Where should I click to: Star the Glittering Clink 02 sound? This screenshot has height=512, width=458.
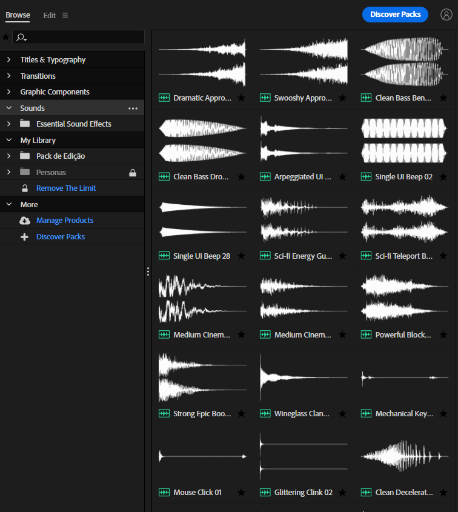(x=342, y=493)
